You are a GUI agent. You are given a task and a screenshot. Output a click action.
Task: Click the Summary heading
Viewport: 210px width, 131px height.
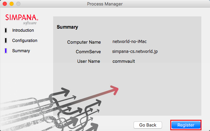tap(67, 27)
